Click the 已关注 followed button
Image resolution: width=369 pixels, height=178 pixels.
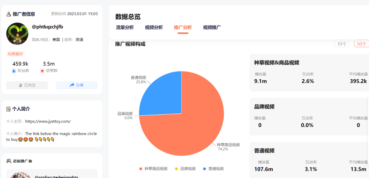pyautogui.click(x=27, y=85)
